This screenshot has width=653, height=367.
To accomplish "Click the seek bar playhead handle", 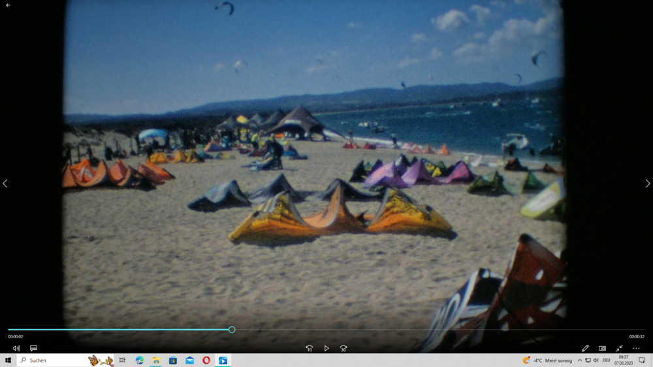I will click(232, 330).
